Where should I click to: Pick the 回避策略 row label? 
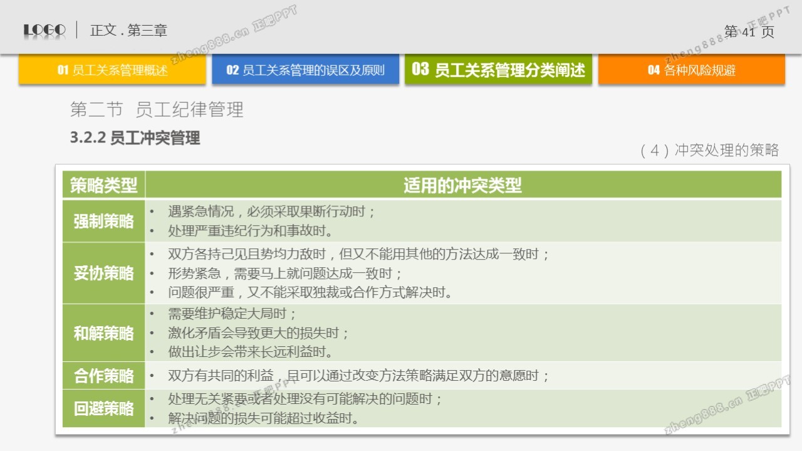click(x=104, y=408)
